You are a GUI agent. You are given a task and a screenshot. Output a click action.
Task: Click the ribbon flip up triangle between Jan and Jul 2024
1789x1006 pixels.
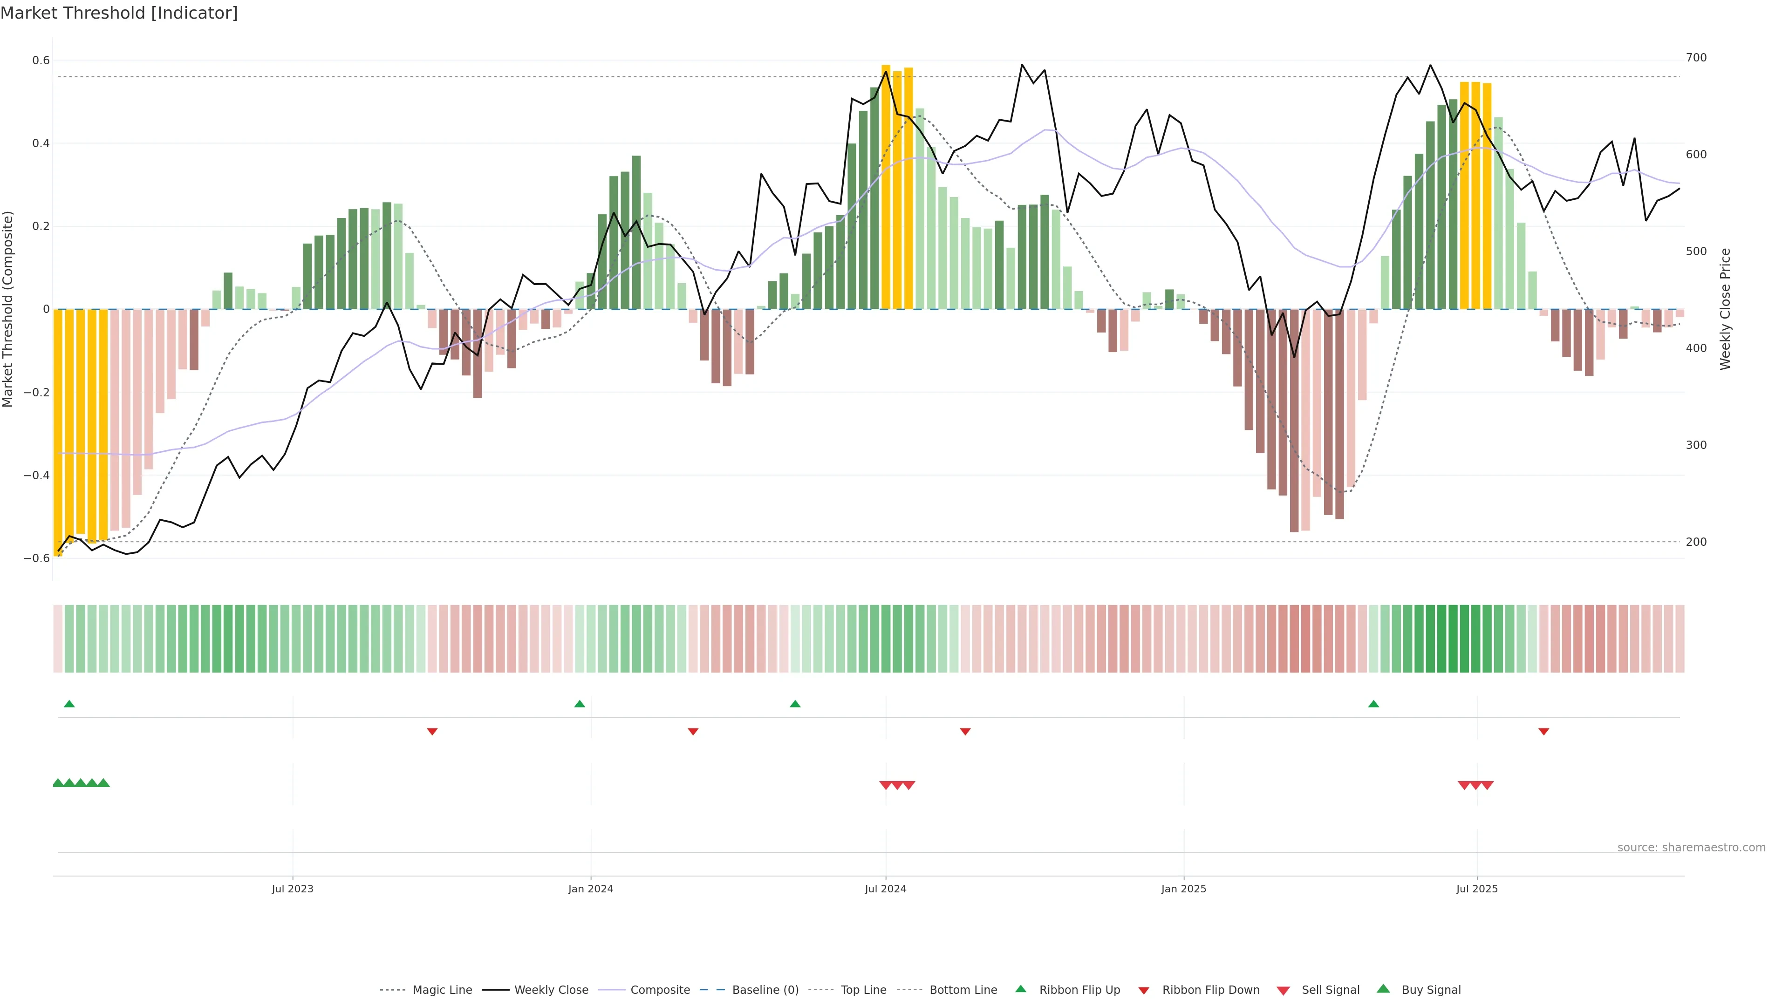(x=795, y=704)
